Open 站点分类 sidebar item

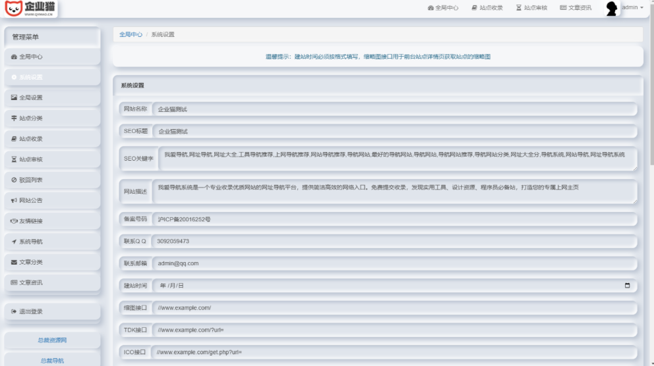53,118
